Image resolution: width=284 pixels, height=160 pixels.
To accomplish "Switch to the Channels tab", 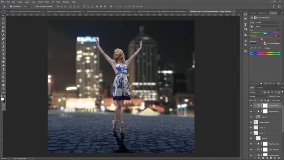I will pos(260,88).
